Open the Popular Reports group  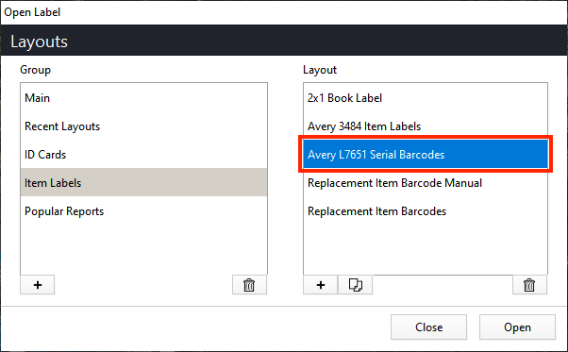coord(143,210)
